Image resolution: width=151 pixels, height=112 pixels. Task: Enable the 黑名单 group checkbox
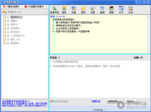[5, 43]
